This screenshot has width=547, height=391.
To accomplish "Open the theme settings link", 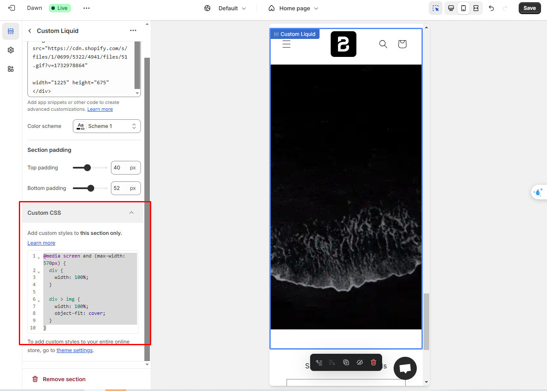I will [75, 350].
